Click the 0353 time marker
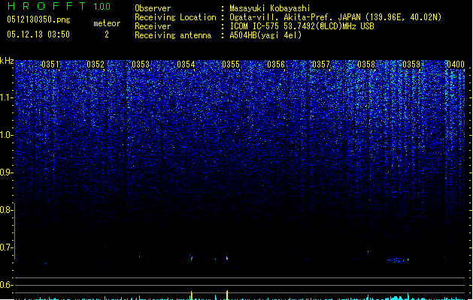This screenshot has height=300, width=473. 141,64
